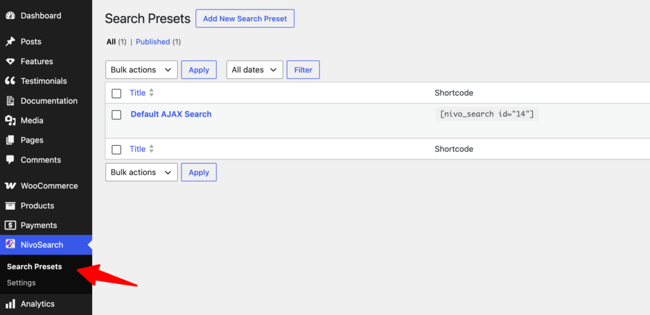Click the Media library icon
The width and height of the screenshot is (650, 315).
[x=10, y=120]
